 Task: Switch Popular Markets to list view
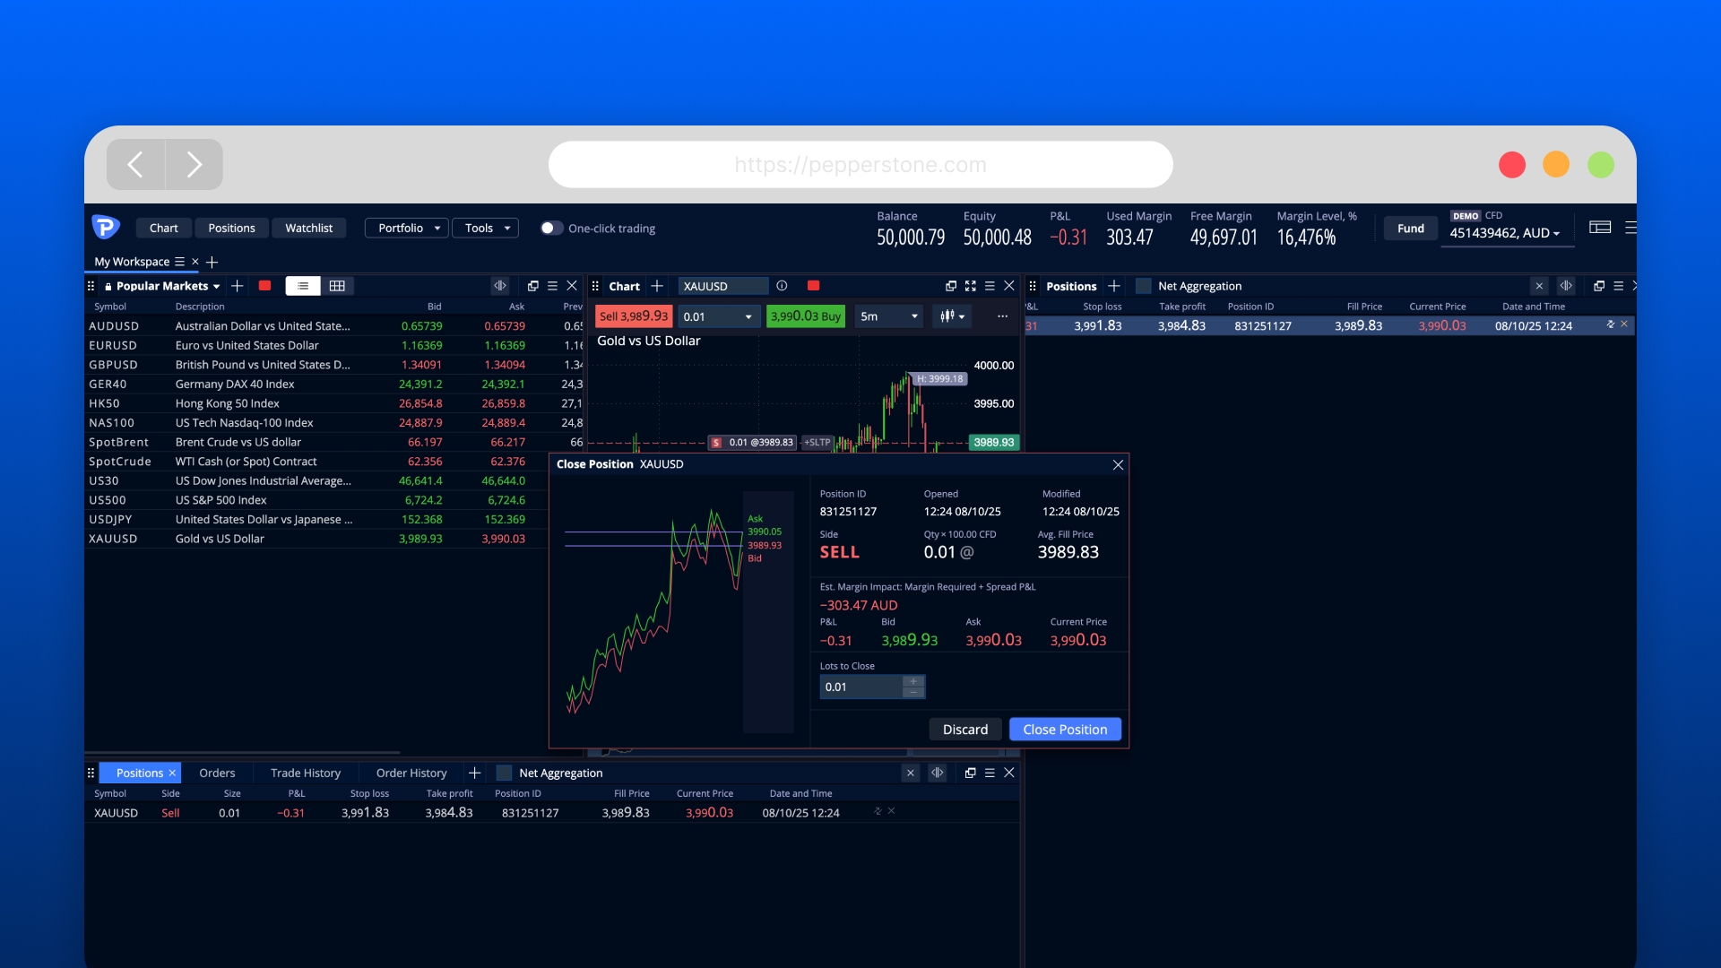point(303,286)
